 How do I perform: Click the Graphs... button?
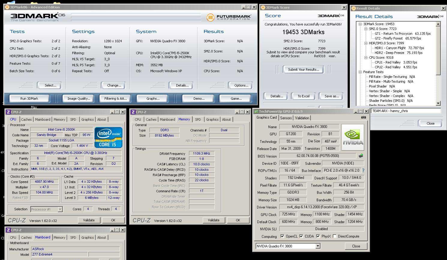click(x=153, y=98)
